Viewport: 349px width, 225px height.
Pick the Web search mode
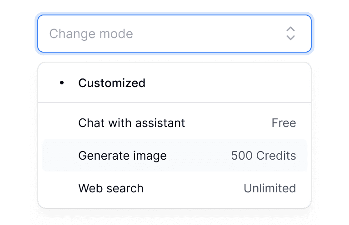click(x=174, y=188)
